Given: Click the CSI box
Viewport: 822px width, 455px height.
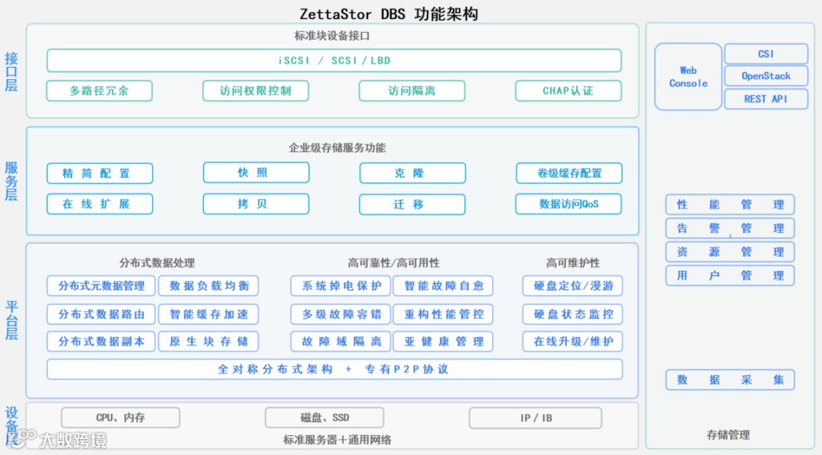Looking at the screenshot, I should (x=766, y=54).
